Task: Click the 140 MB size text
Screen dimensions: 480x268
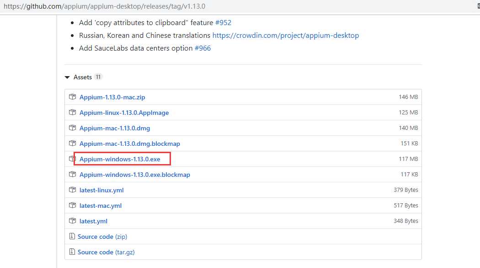Action: coord(408,128)
